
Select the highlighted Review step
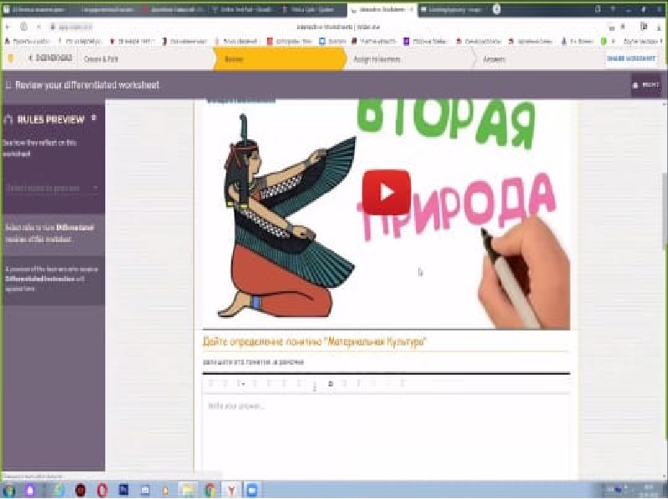point(279,59)
